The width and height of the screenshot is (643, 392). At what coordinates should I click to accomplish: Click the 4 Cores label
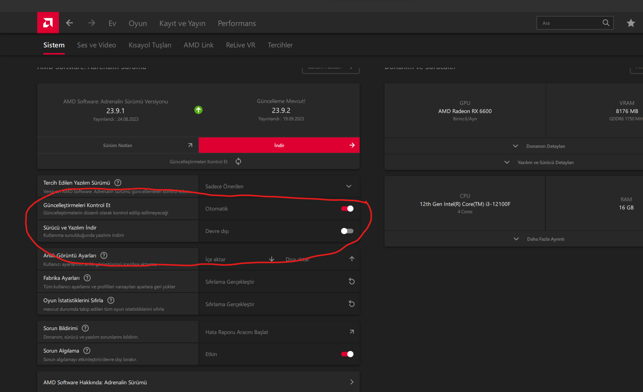point(465,212)
